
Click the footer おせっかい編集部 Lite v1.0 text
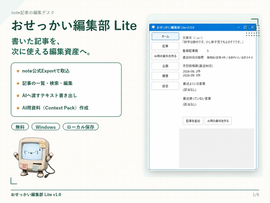[36, 195]
